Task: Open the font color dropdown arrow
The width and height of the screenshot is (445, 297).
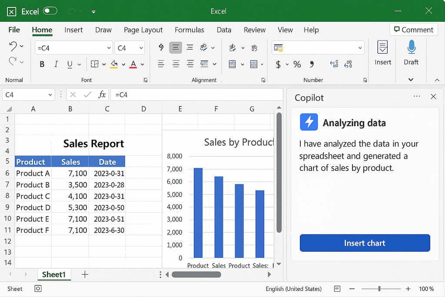Action: click(142, 64)
